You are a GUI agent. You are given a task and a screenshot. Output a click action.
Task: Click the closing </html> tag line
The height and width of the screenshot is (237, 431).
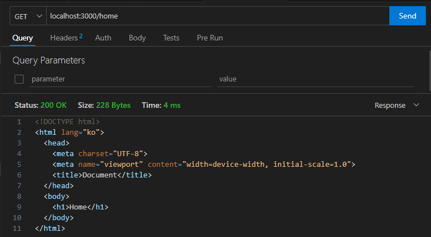(50, 229)
